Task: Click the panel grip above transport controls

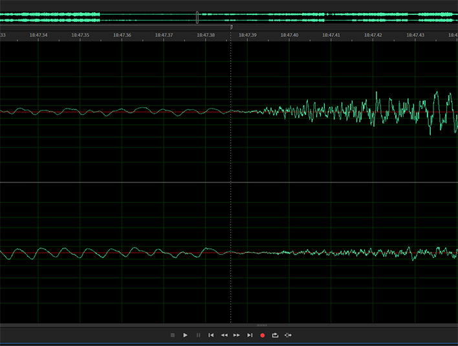Action: coord(262,325)
